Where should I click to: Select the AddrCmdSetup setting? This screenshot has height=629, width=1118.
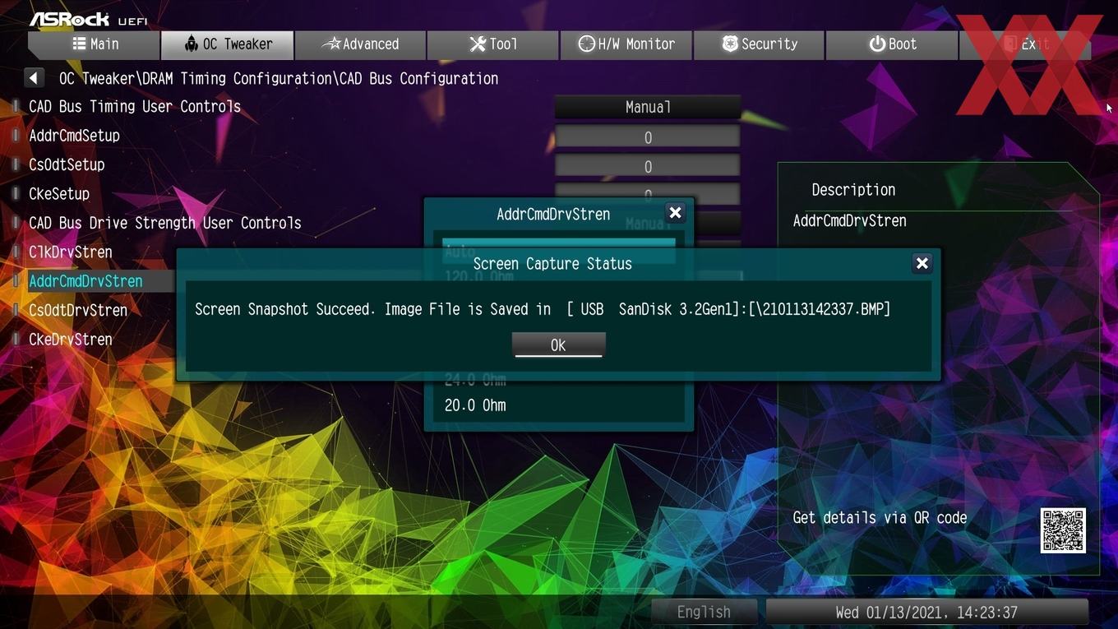click(x=74, y=136)
